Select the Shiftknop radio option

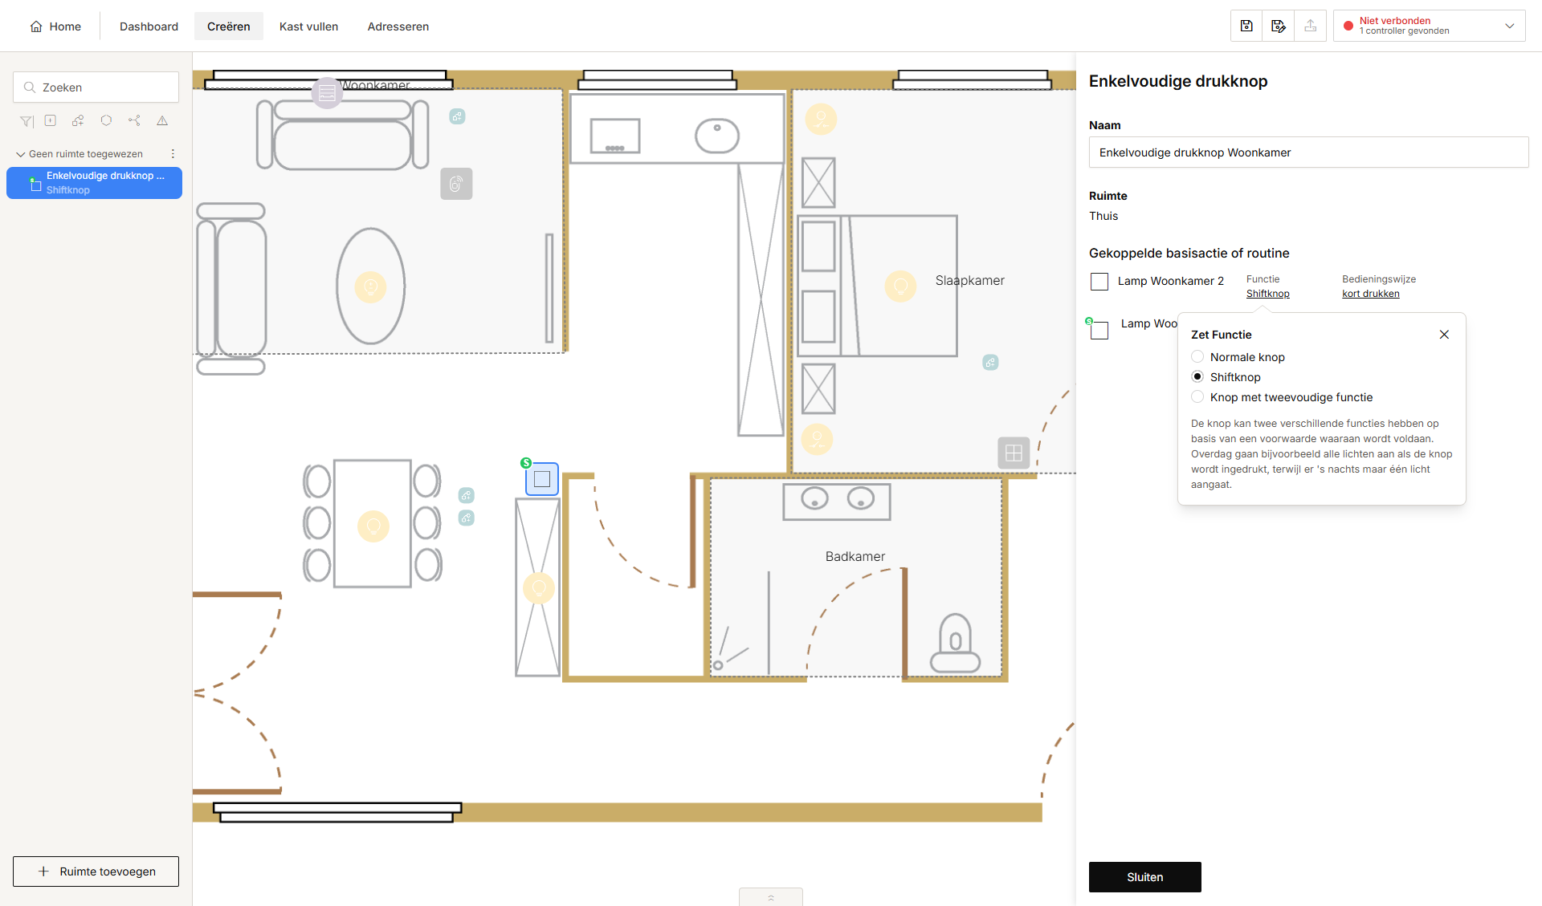[1197, 376]
